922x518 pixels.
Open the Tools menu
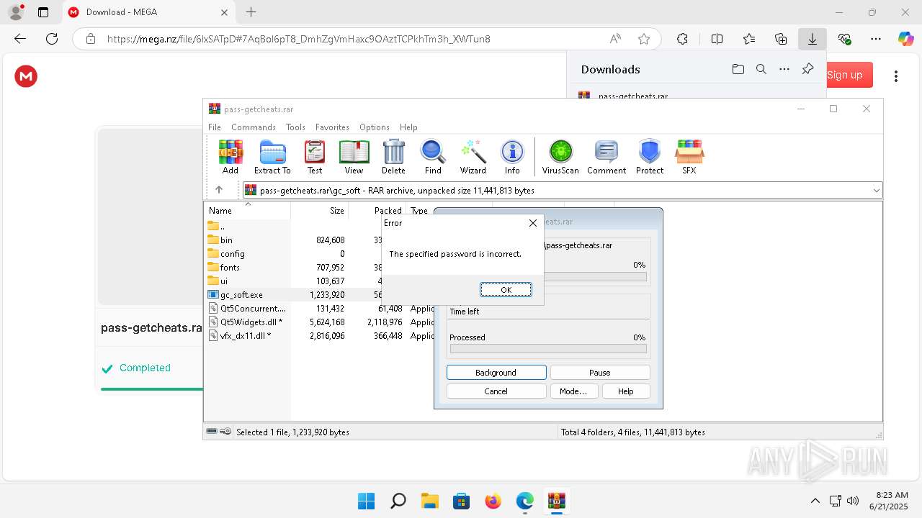[x=295, y=127]
